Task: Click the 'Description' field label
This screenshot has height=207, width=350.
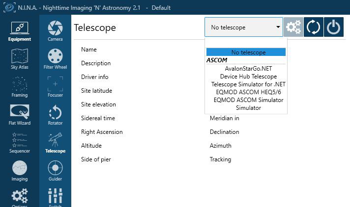Action: pos(96,63)
